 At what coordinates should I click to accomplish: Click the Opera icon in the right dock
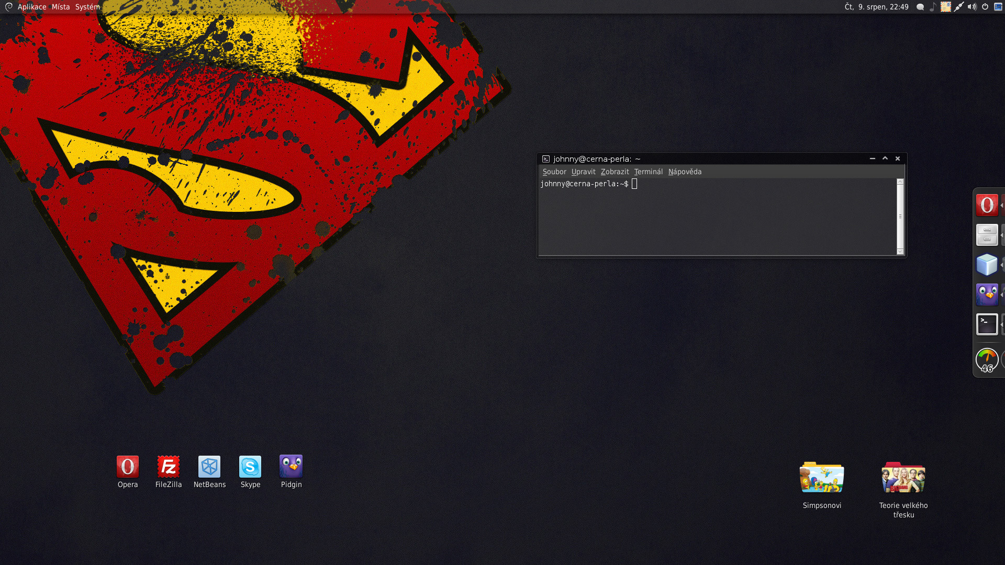(987, 205)
